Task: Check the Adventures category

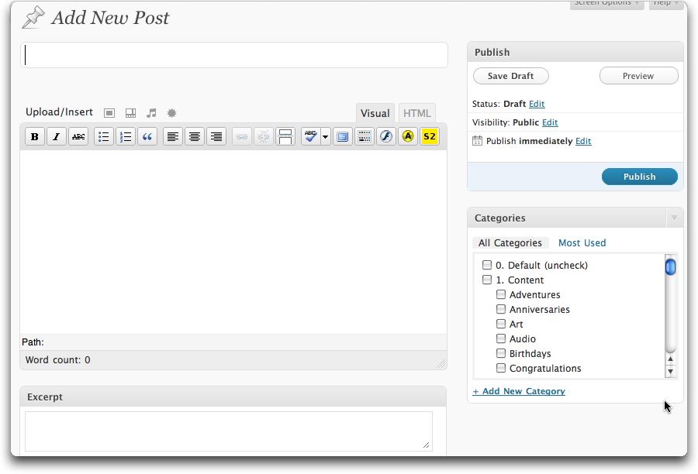Action: point(501,295)
